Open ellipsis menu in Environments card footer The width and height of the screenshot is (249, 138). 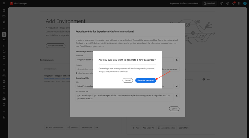point(97,127)
